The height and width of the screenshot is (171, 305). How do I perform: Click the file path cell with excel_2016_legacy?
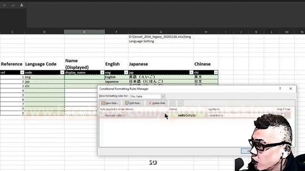pyautogui.click(x=161, y=37)
